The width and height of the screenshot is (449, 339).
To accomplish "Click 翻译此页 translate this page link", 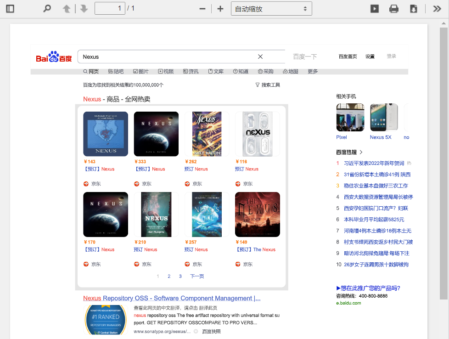I will coord(208,308).
